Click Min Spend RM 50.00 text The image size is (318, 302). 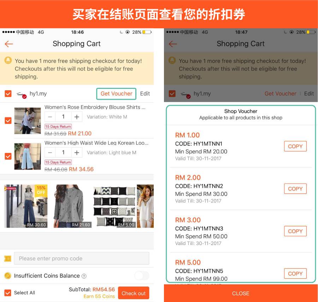pos(201,237)
